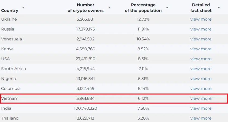Click view more in the Nigeria row
The image size is (228, 122).
pyautogui.click(x=201, y=78)
